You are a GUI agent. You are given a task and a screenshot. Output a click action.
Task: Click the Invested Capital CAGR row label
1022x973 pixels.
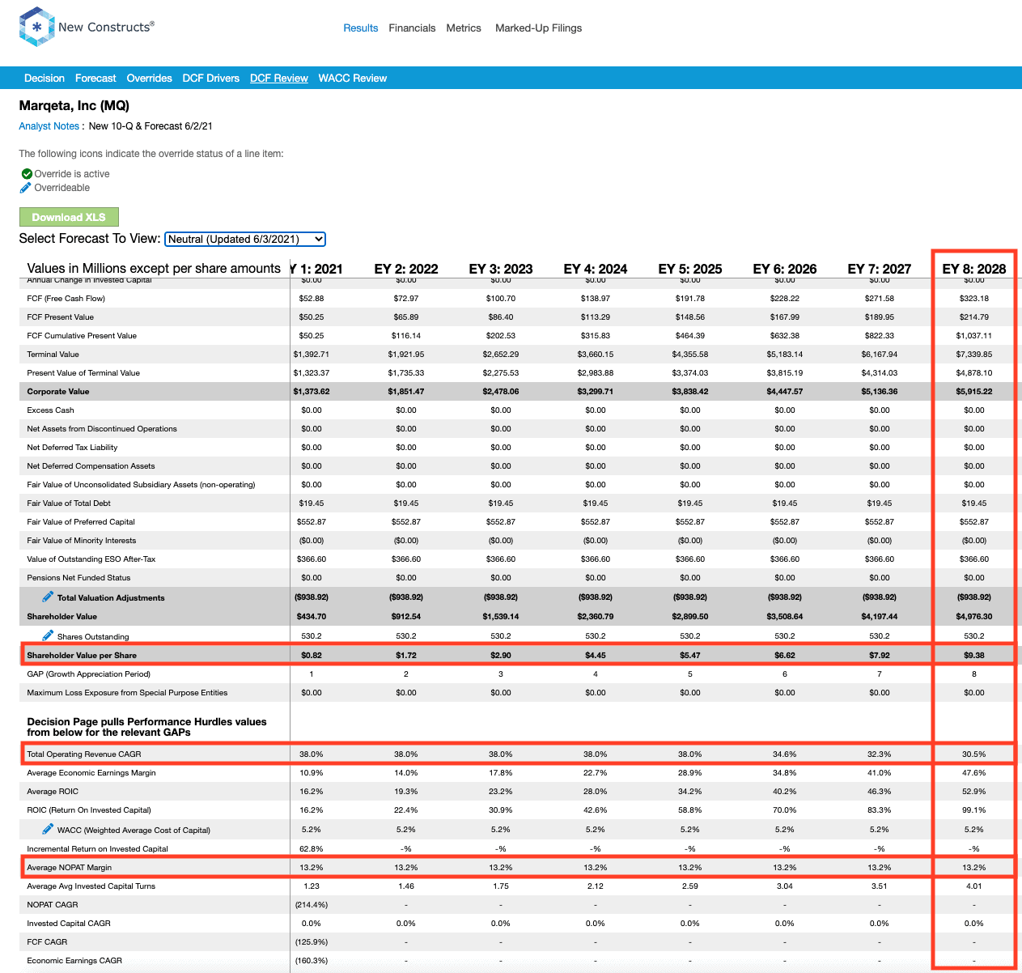(69, 923)
